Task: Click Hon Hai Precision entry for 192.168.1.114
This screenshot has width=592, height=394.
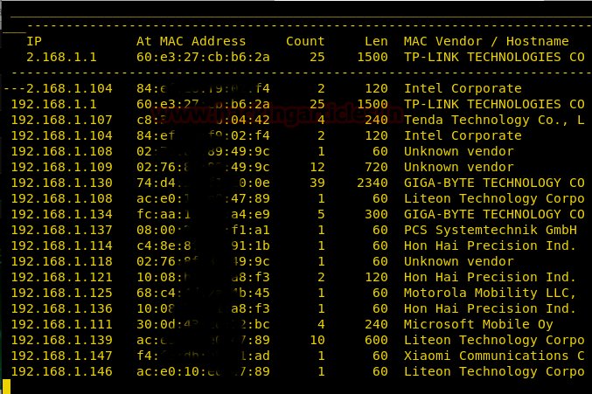Action: click(490, 245)
